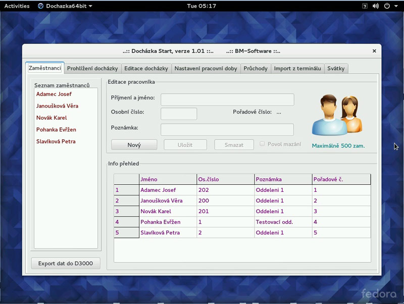Enable the Povol mazání checkbox
This screenshot has width=404, height=304.
tap(262, 144)
